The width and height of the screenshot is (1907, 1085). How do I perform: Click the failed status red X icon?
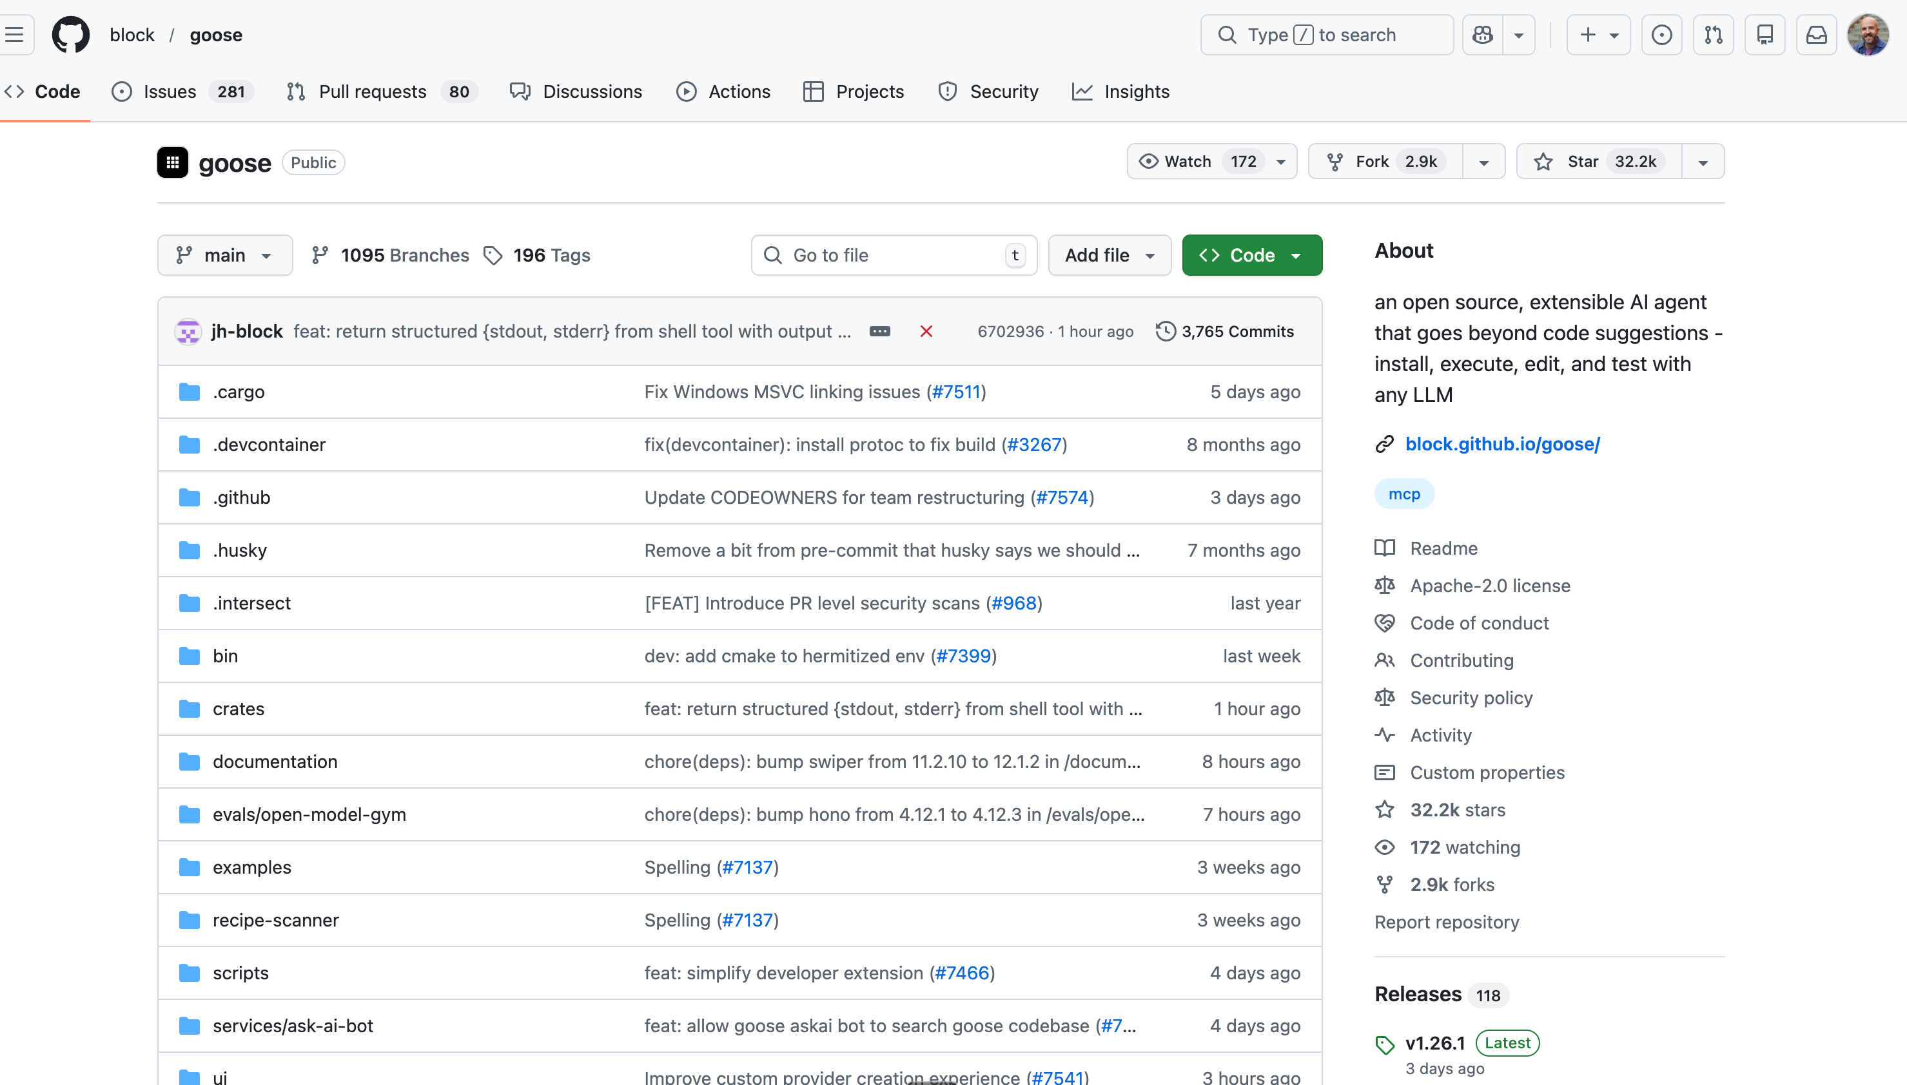click(926, 332)
